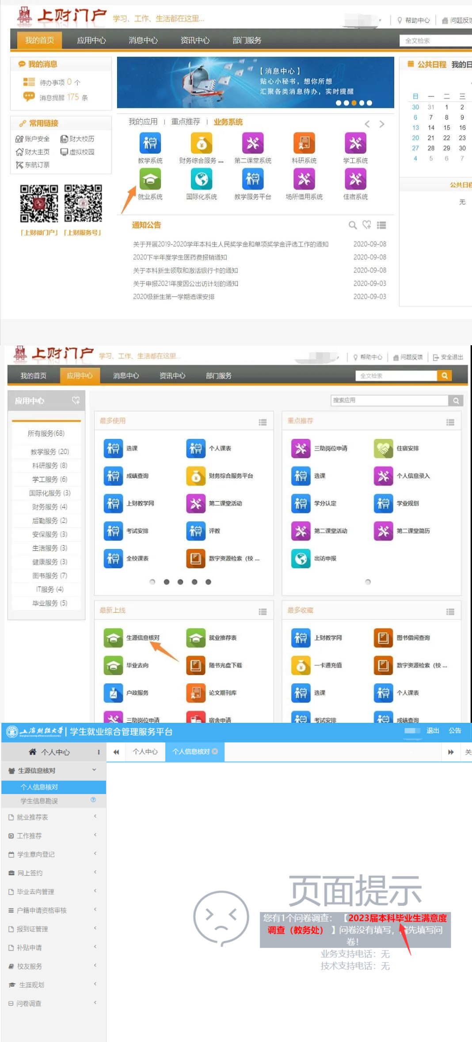Open the 随书光盘下载 app icon
The height and width of the screenshot is (1042, 472).
pos(196,665)
